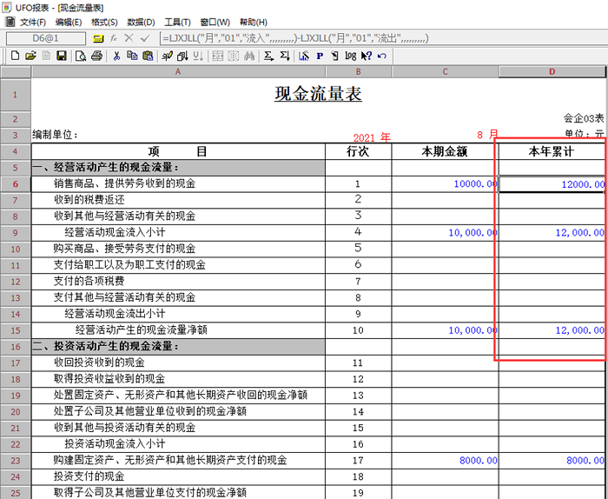The width and height of the screenshot is (608, 499).
Task: Click the Paste clipboard icon
Action: [x=148, y=56]
